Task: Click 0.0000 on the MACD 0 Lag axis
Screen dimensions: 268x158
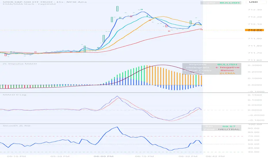Action: pyautogui.click(x=255, y=110)
